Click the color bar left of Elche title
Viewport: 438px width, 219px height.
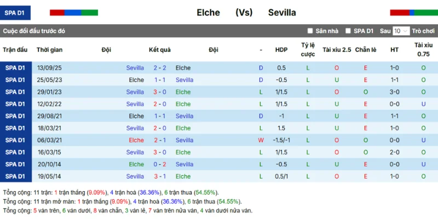pyautogui.click(x=73, y=12)
